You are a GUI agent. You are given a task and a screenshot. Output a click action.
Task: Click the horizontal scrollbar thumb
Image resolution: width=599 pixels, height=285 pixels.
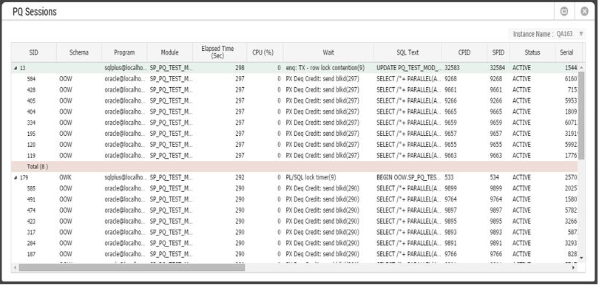[132, 268]
